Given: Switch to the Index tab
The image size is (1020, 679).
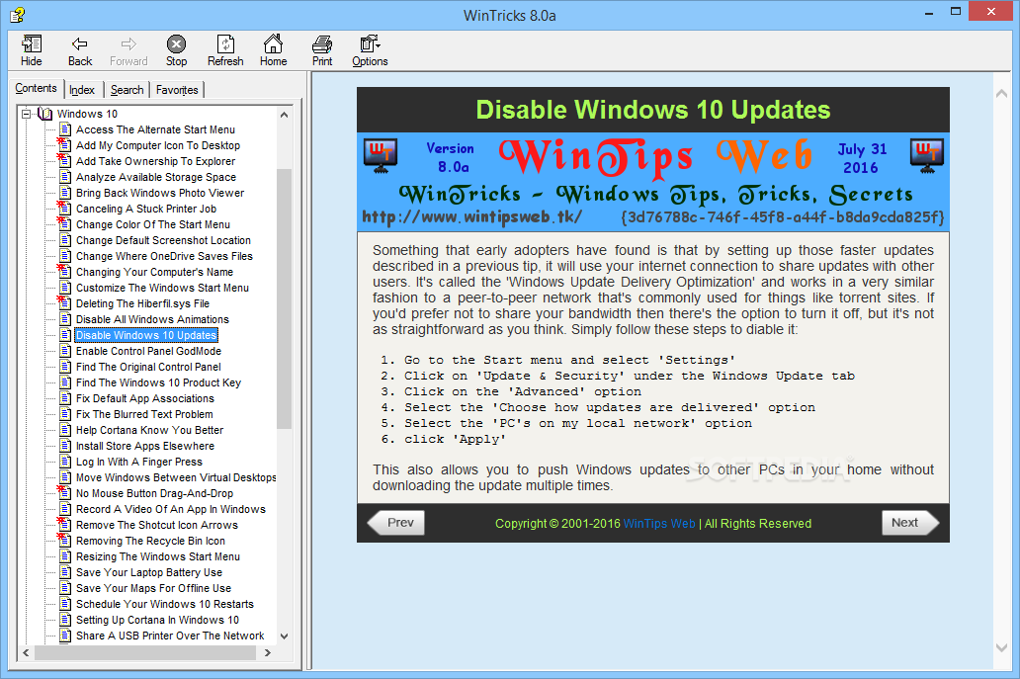Looking at the screenshot, I should pos(82,90).
